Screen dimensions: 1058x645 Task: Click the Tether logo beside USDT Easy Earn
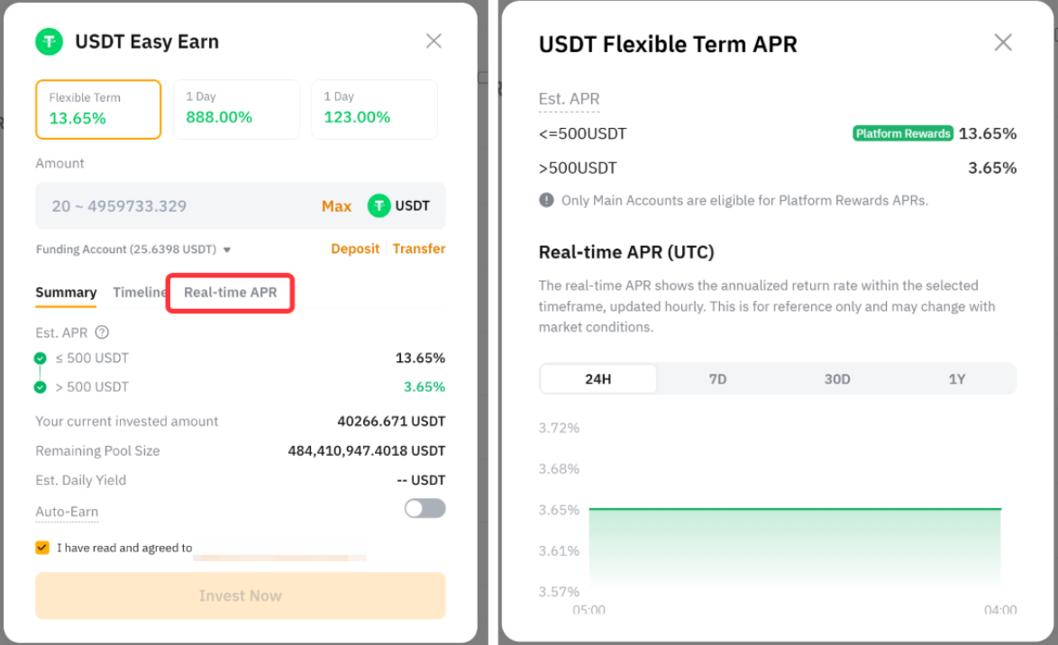coord(49,41)
